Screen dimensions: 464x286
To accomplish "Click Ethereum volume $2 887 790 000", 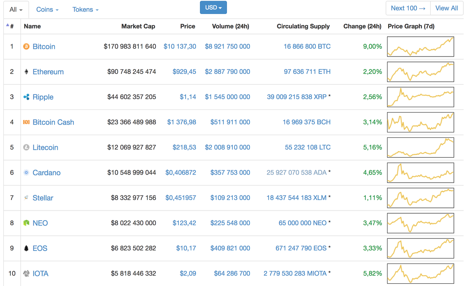I will click(x=227, y=72).
